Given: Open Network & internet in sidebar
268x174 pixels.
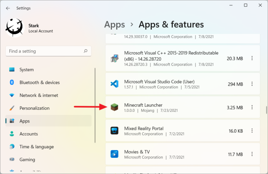Looking at the screenshot, I should pos(48,95).
